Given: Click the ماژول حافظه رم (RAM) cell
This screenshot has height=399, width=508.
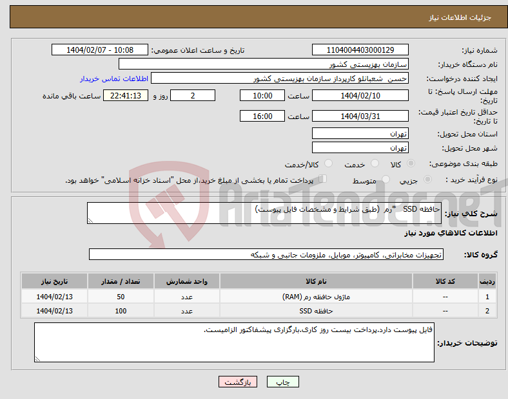Looking at the screenshot, I should click(316, 297).
